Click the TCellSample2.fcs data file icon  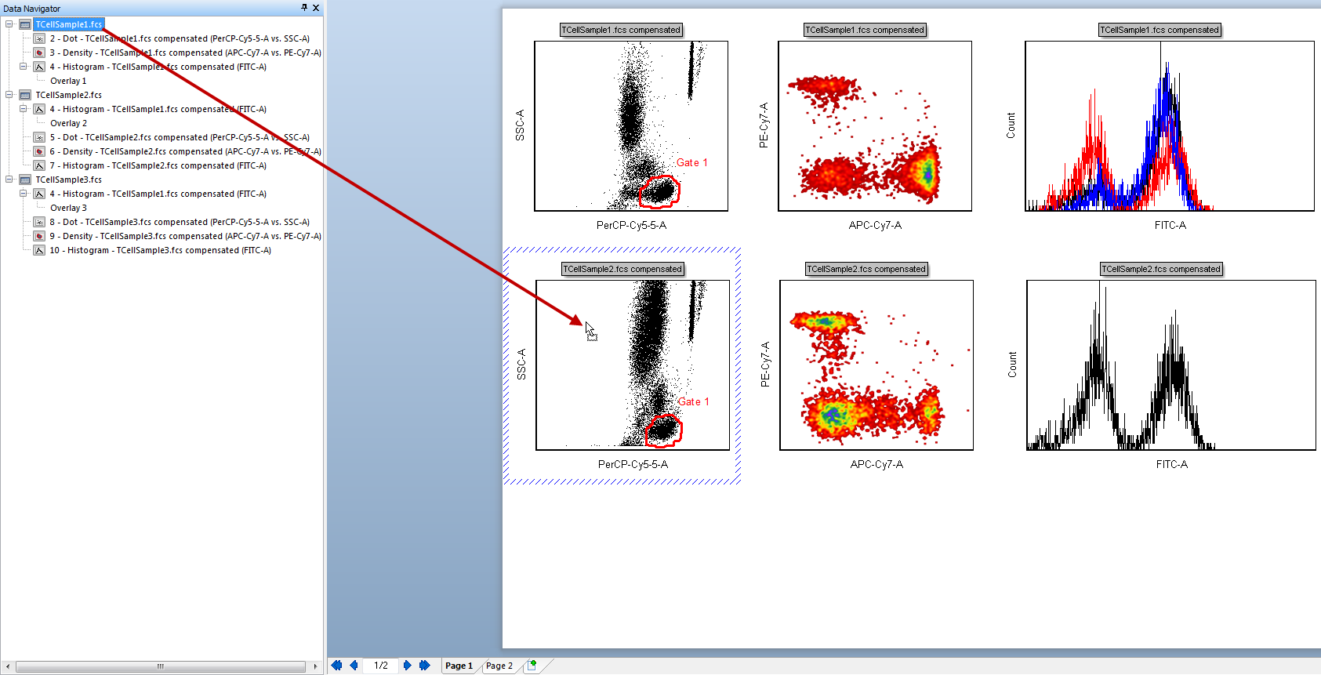pyautogui.click(x=25, y=95)
